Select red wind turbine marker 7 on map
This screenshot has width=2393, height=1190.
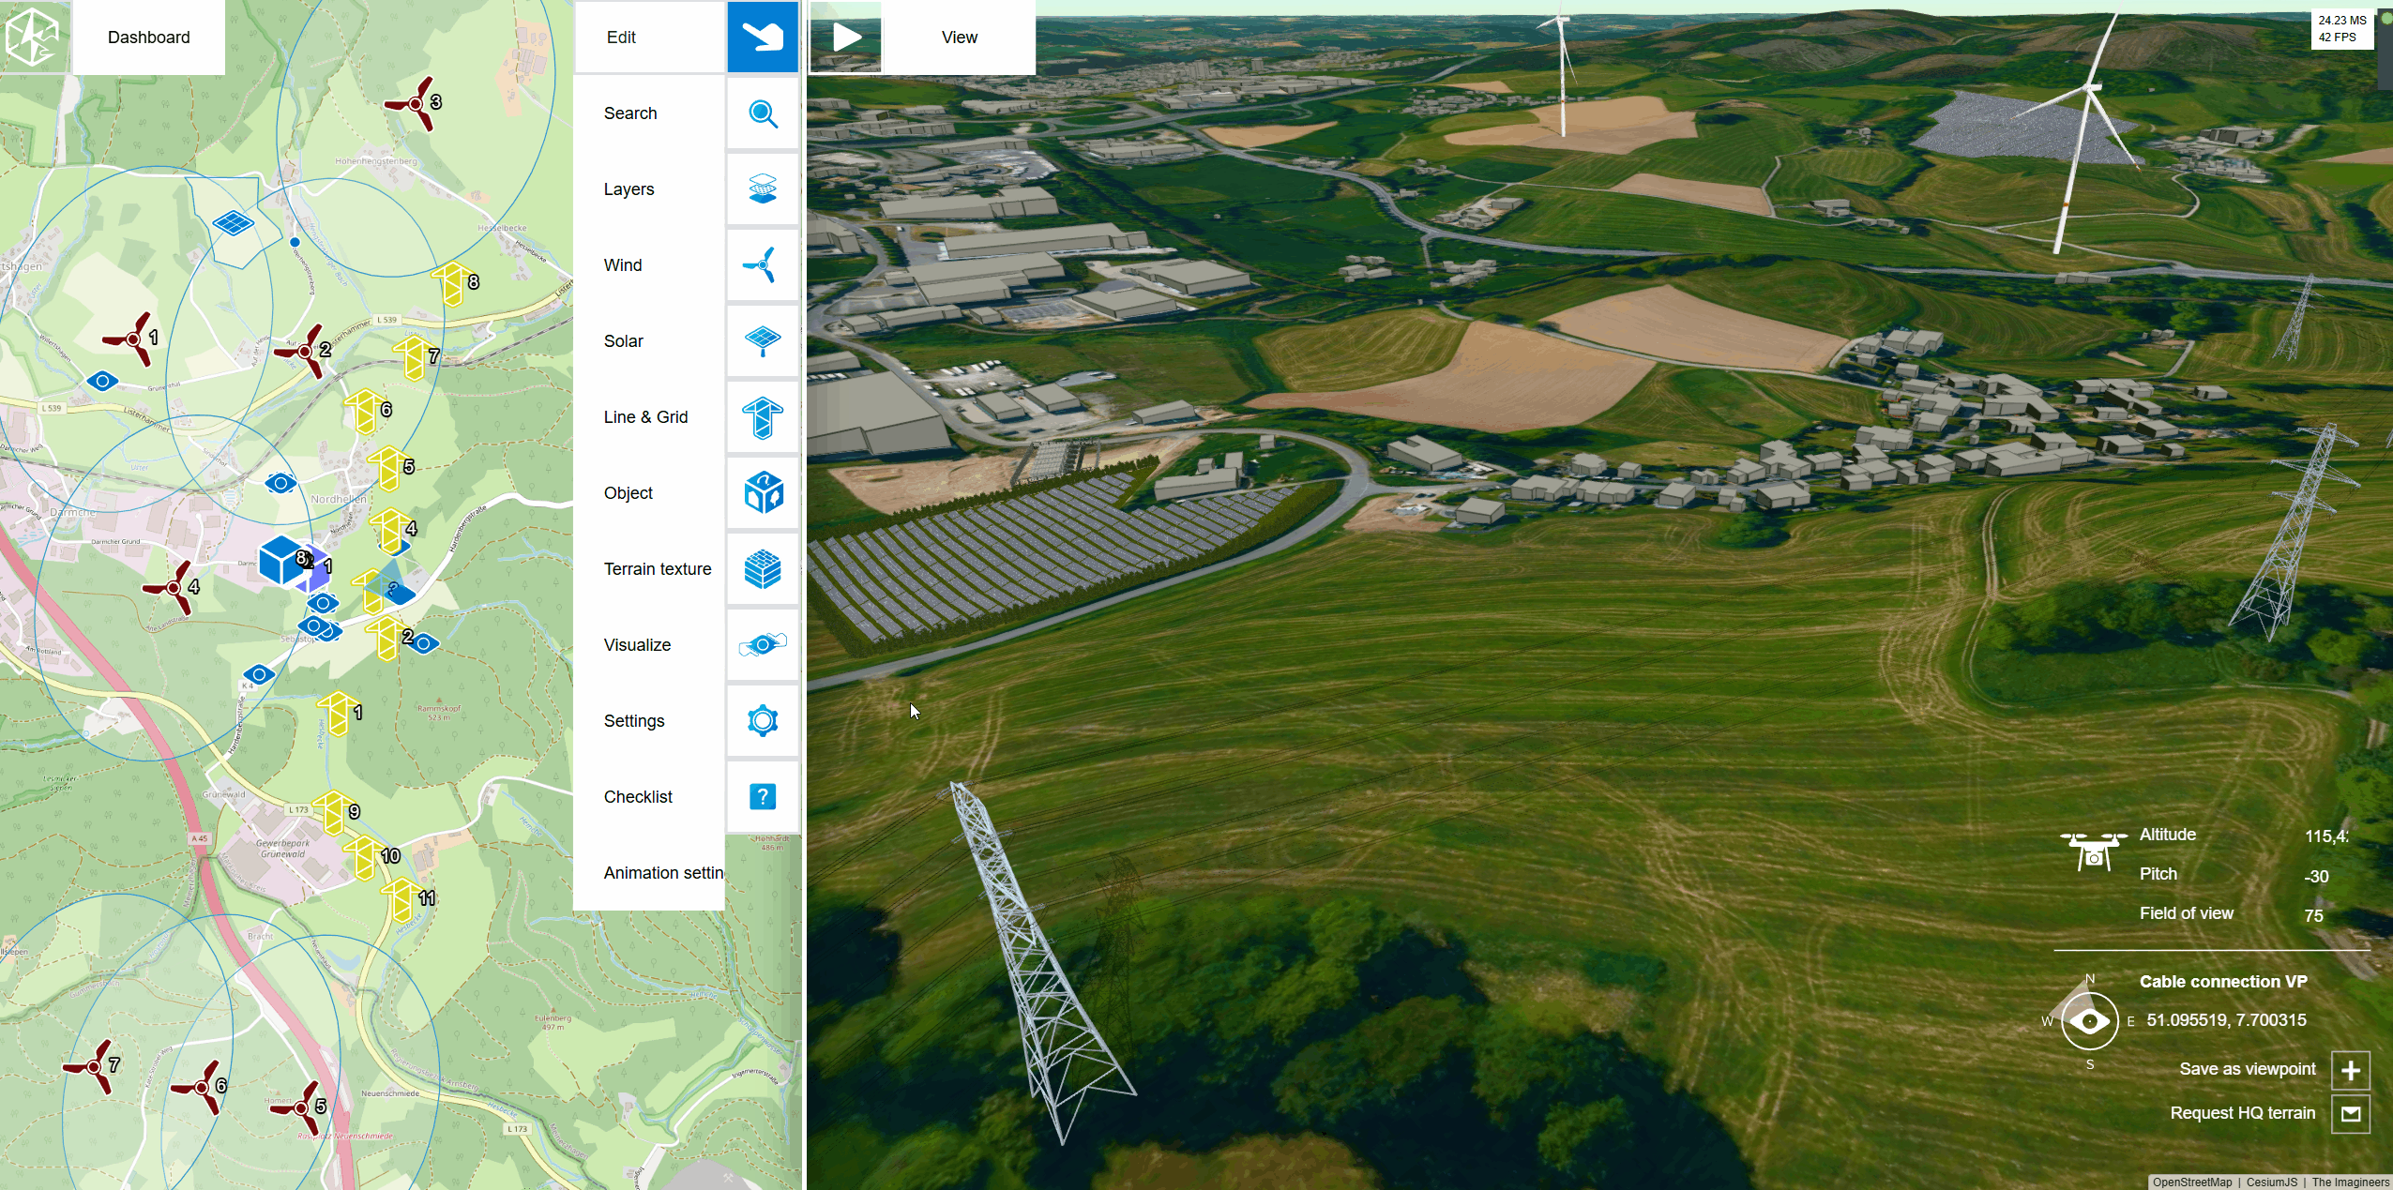pos(92,1067)
